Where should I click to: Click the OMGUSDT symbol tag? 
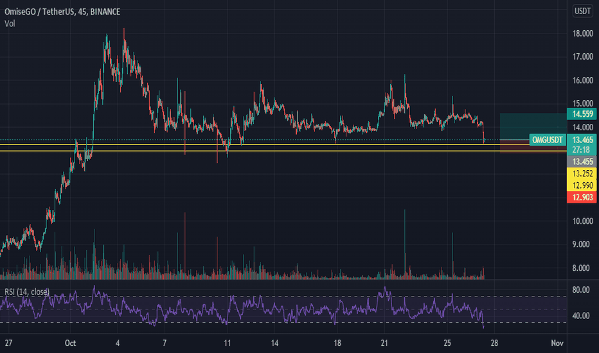click(548, 140)
